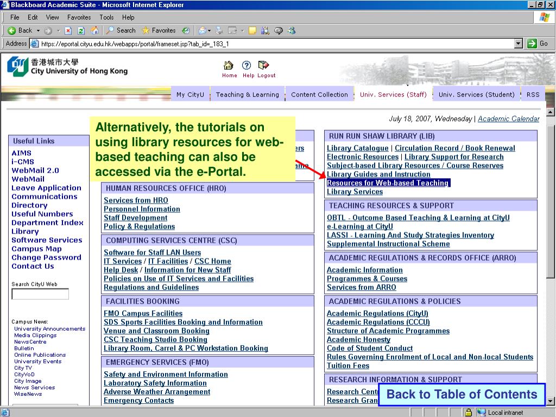Click the Print icon in toolbar
The height and width of the screenshot is (417, 556).
click(x=219, y=31)
